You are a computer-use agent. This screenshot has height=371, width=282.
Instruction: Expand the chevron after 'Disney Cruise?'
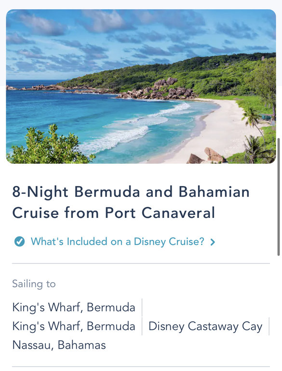tap(213, 242)
